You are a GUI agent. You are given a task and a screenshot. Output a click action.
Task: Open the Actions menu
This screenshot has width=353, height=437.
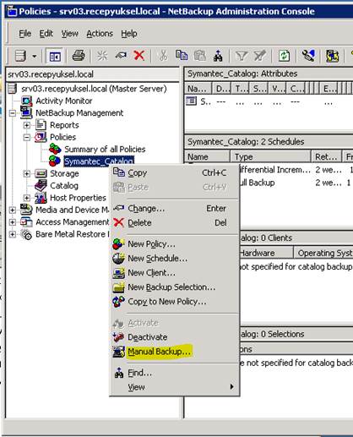pos(100,34)
